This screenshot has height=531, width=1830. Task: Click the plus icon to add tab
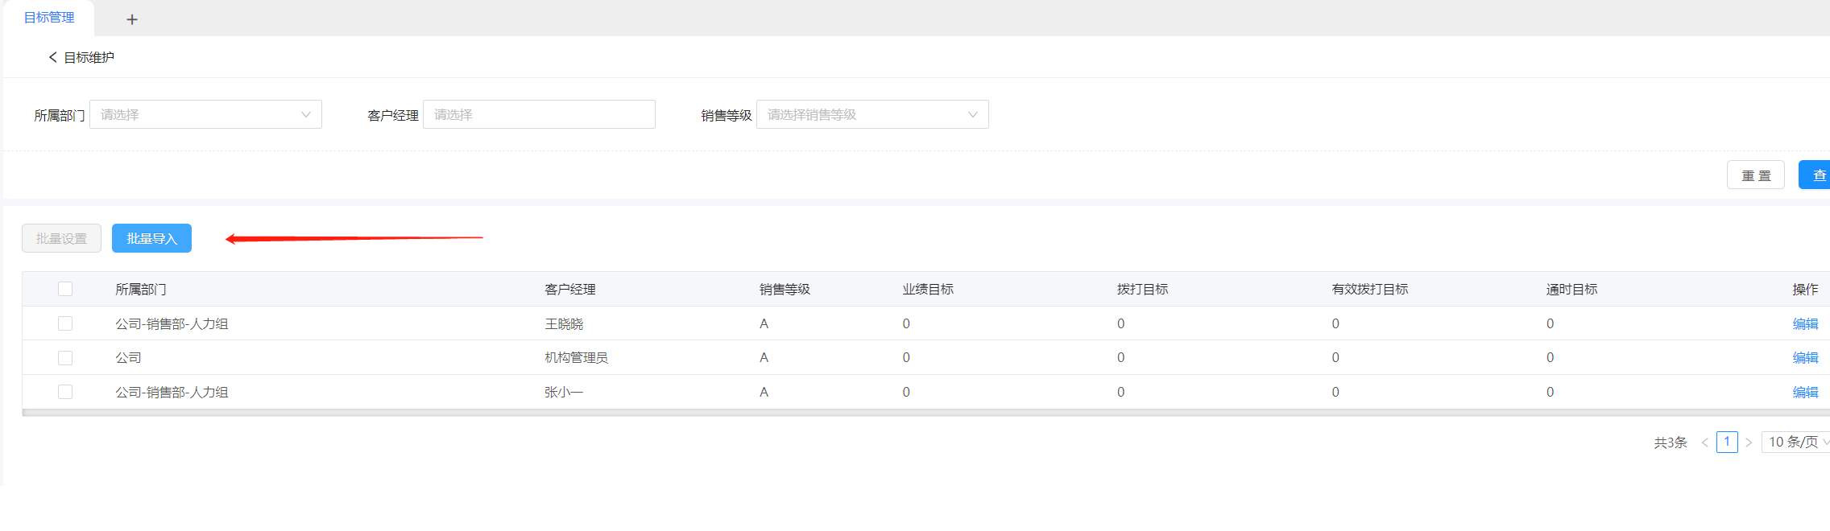click(x=132, y=19)
